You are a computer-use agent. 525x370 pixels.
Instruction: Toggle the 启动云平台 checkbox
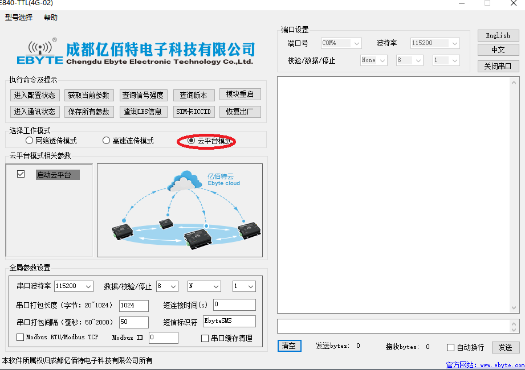point(21,174)
